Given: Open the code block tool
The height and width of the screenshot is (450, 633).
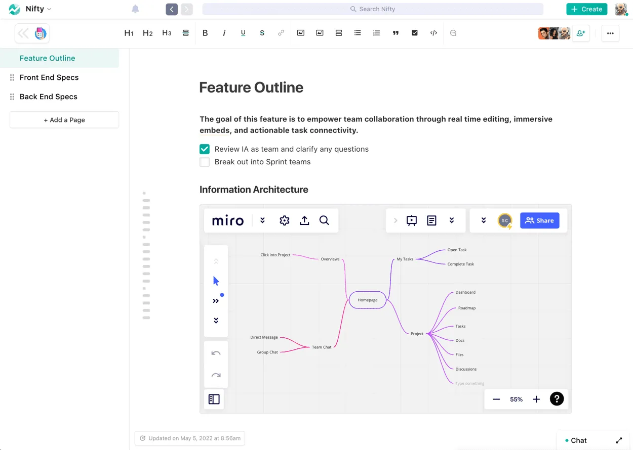Looking at the screenshot, I should (x=433, y=33).
